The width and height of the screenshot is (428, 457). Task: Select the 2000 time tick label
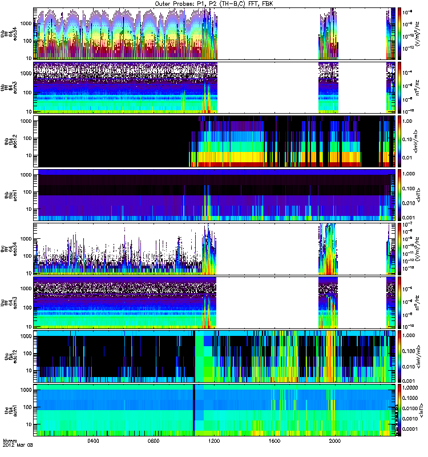(335, 441)
